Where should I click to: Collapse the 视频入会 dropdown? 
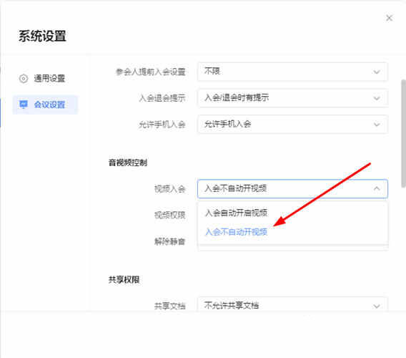tap(292, 188)
